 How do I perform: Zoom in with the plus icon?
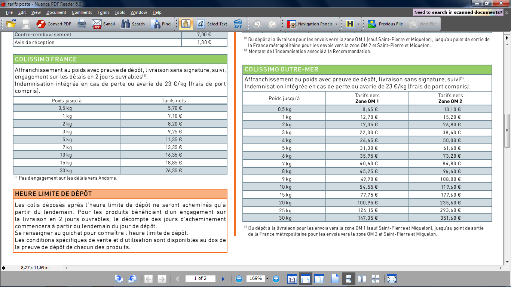[276, 278]
